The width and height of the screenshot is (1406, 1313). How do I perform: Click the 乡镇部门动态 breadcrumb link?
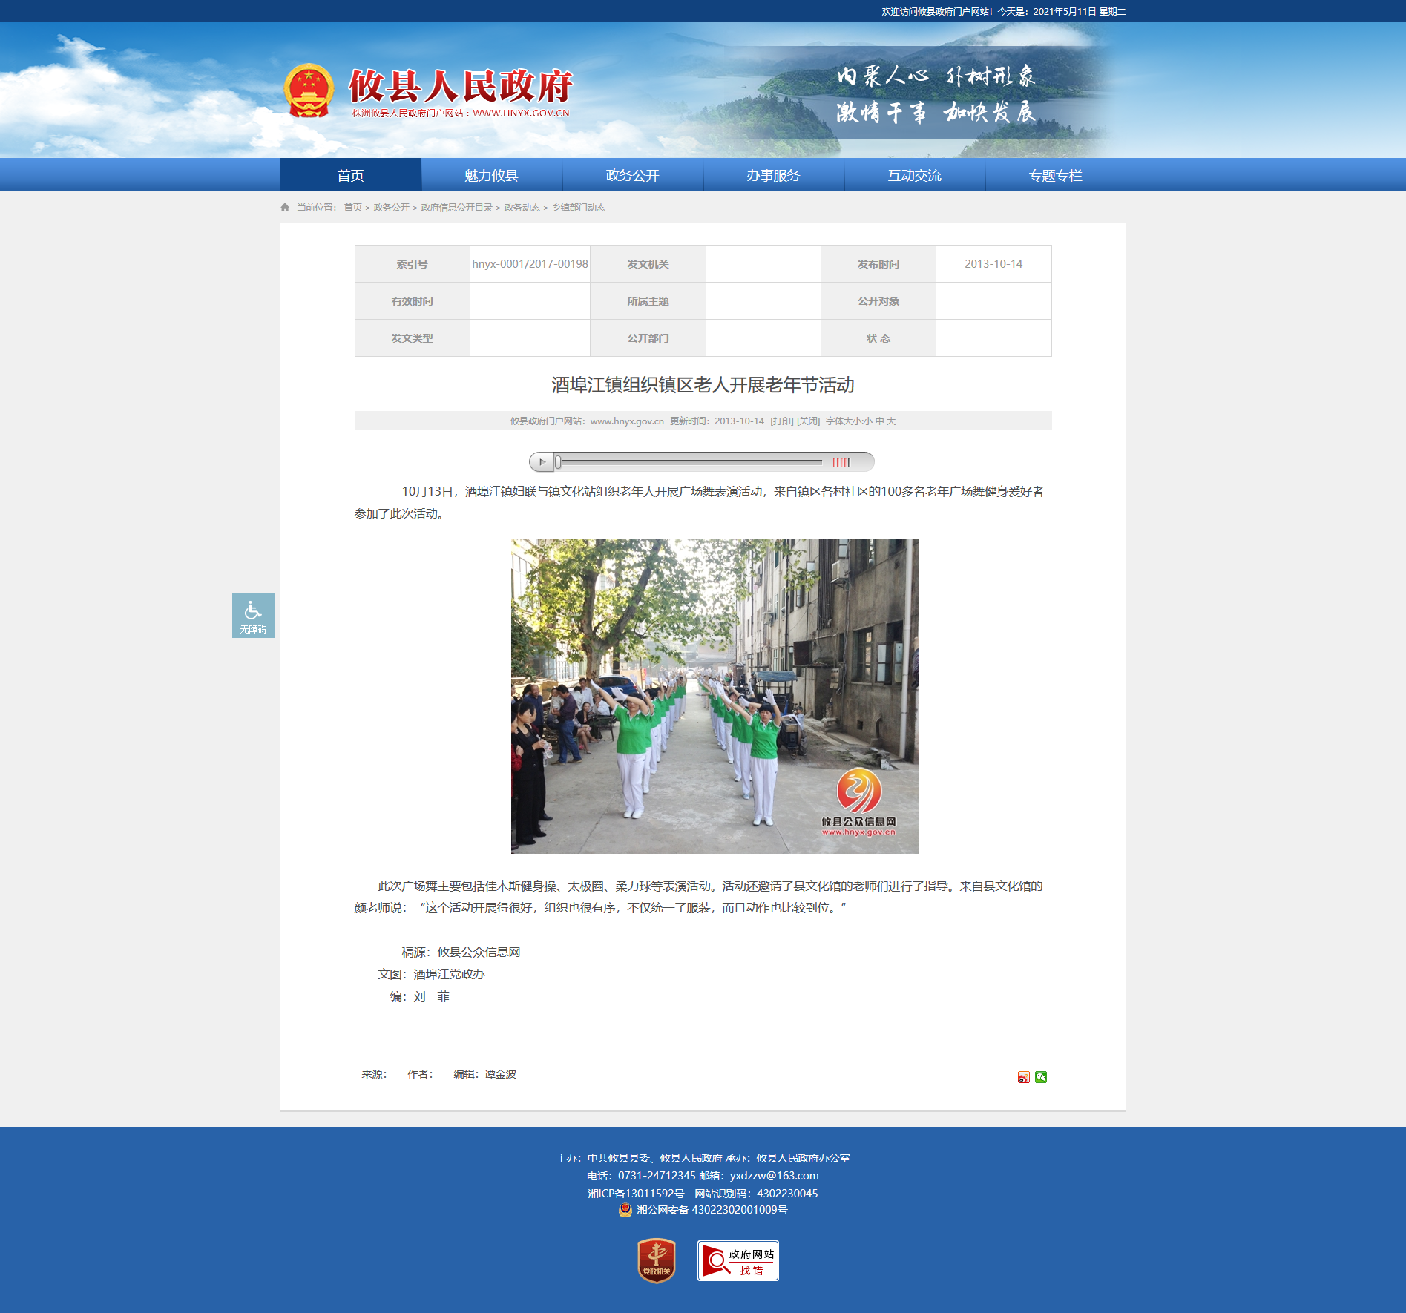pos(579,208)
